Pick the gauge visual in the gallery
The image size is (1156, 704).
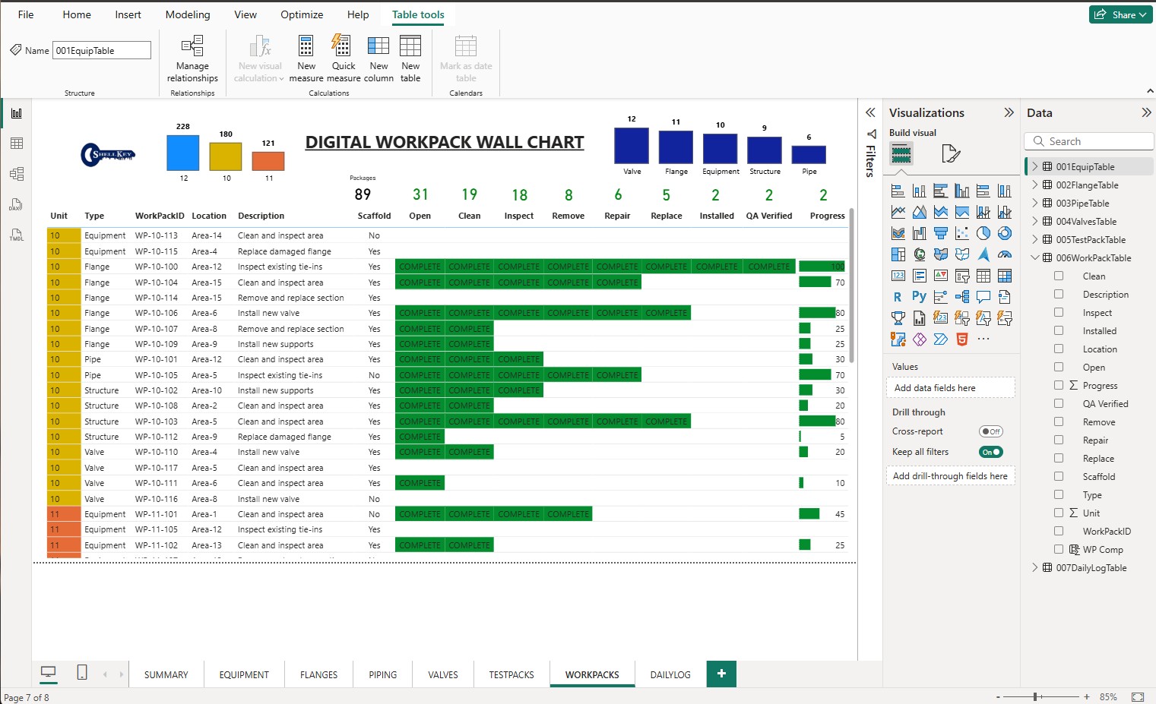[1005, 255]
